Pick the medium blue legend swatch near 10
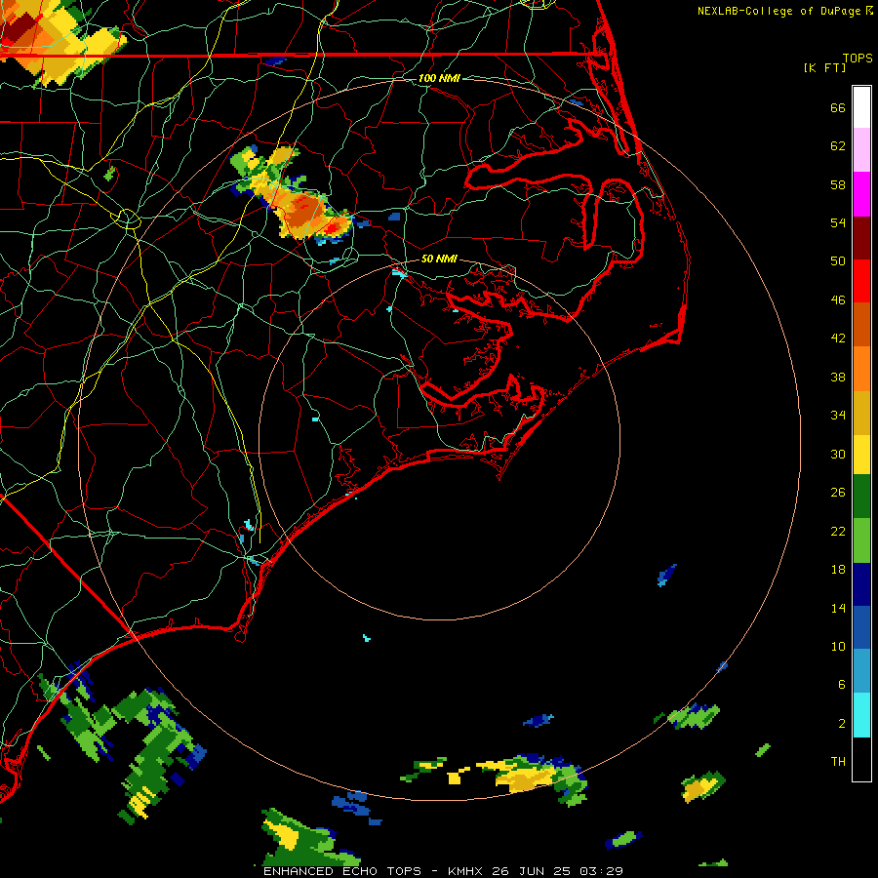 point(861,627)
